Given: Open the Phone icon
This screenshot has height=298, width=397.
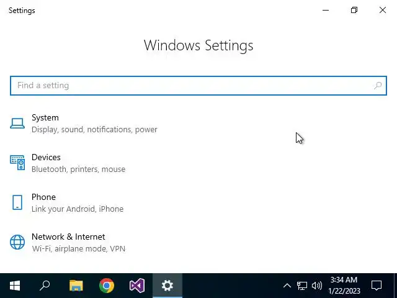Looking at the screenshot, I should click(x=17, y=202).
